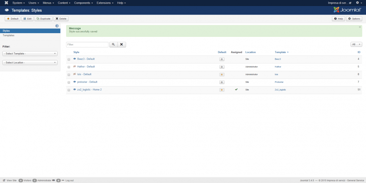The image size is (366, 183).
Task: Preview Beez3 - Default via its eye icon
Action: point(75,59)
